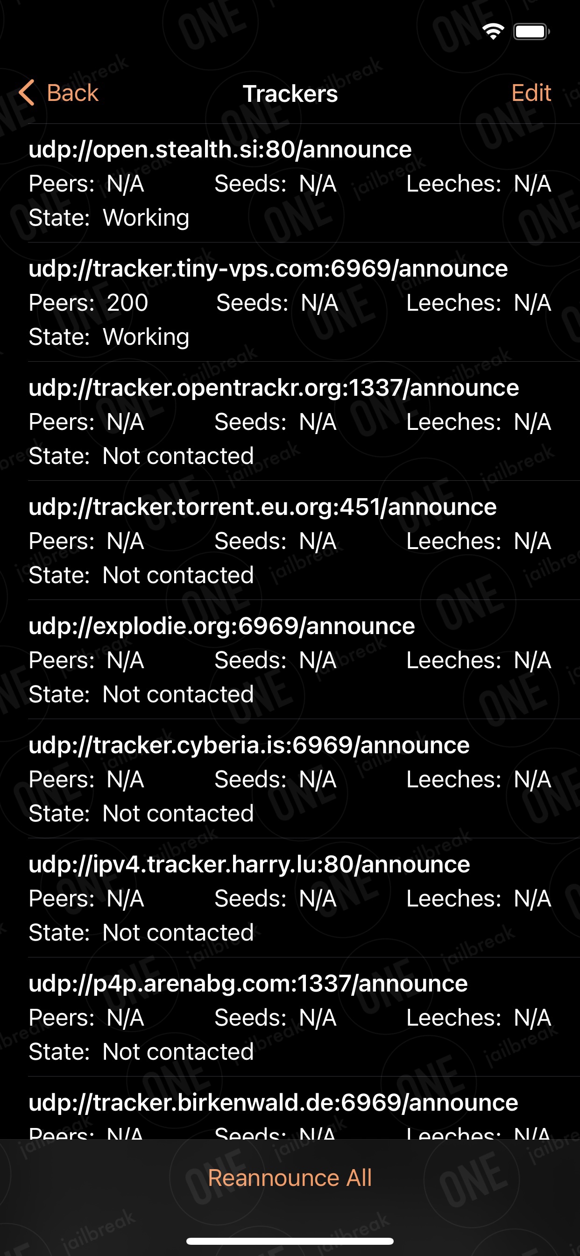Select the p4p.arenabg.com:1337 tracker
580x1256 pixels.
(x=290, y=1017)
